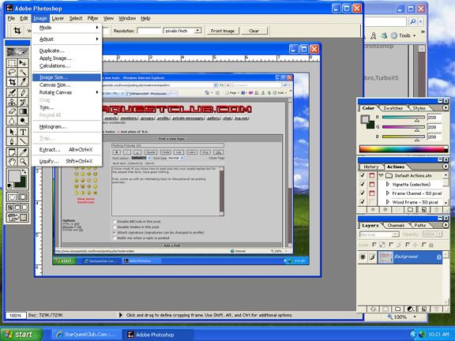This screenshot has height=341, width=455.
Task: Select the Clone Stamp tool
Action: (x=12, y=102)
